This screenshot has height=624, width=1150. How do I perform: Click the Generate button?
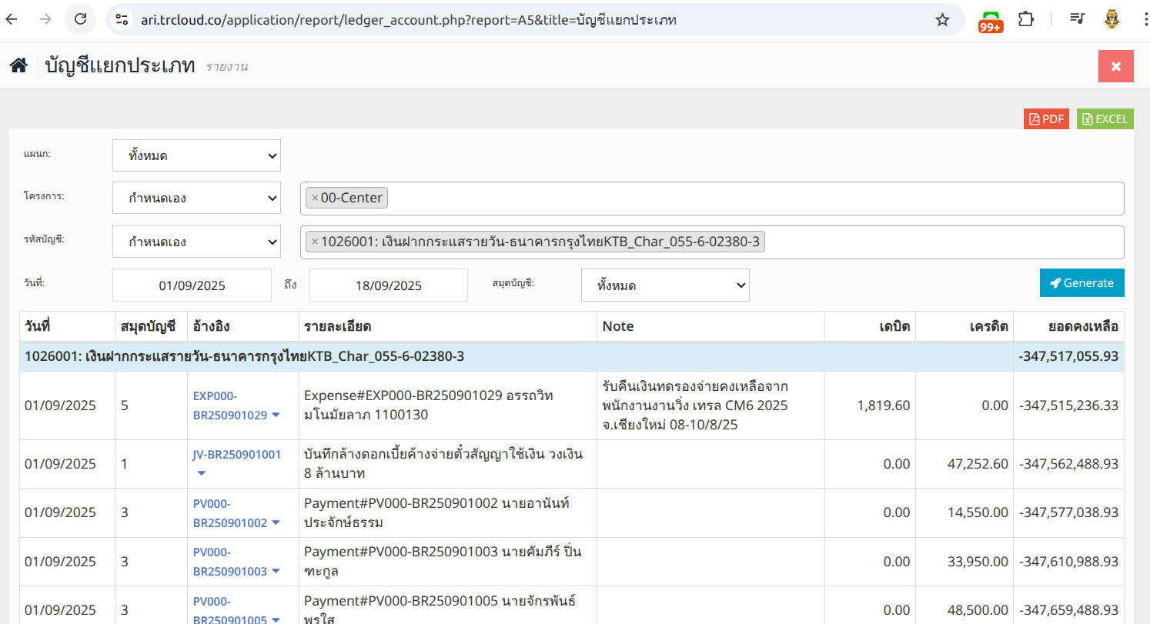point(1081,283)
